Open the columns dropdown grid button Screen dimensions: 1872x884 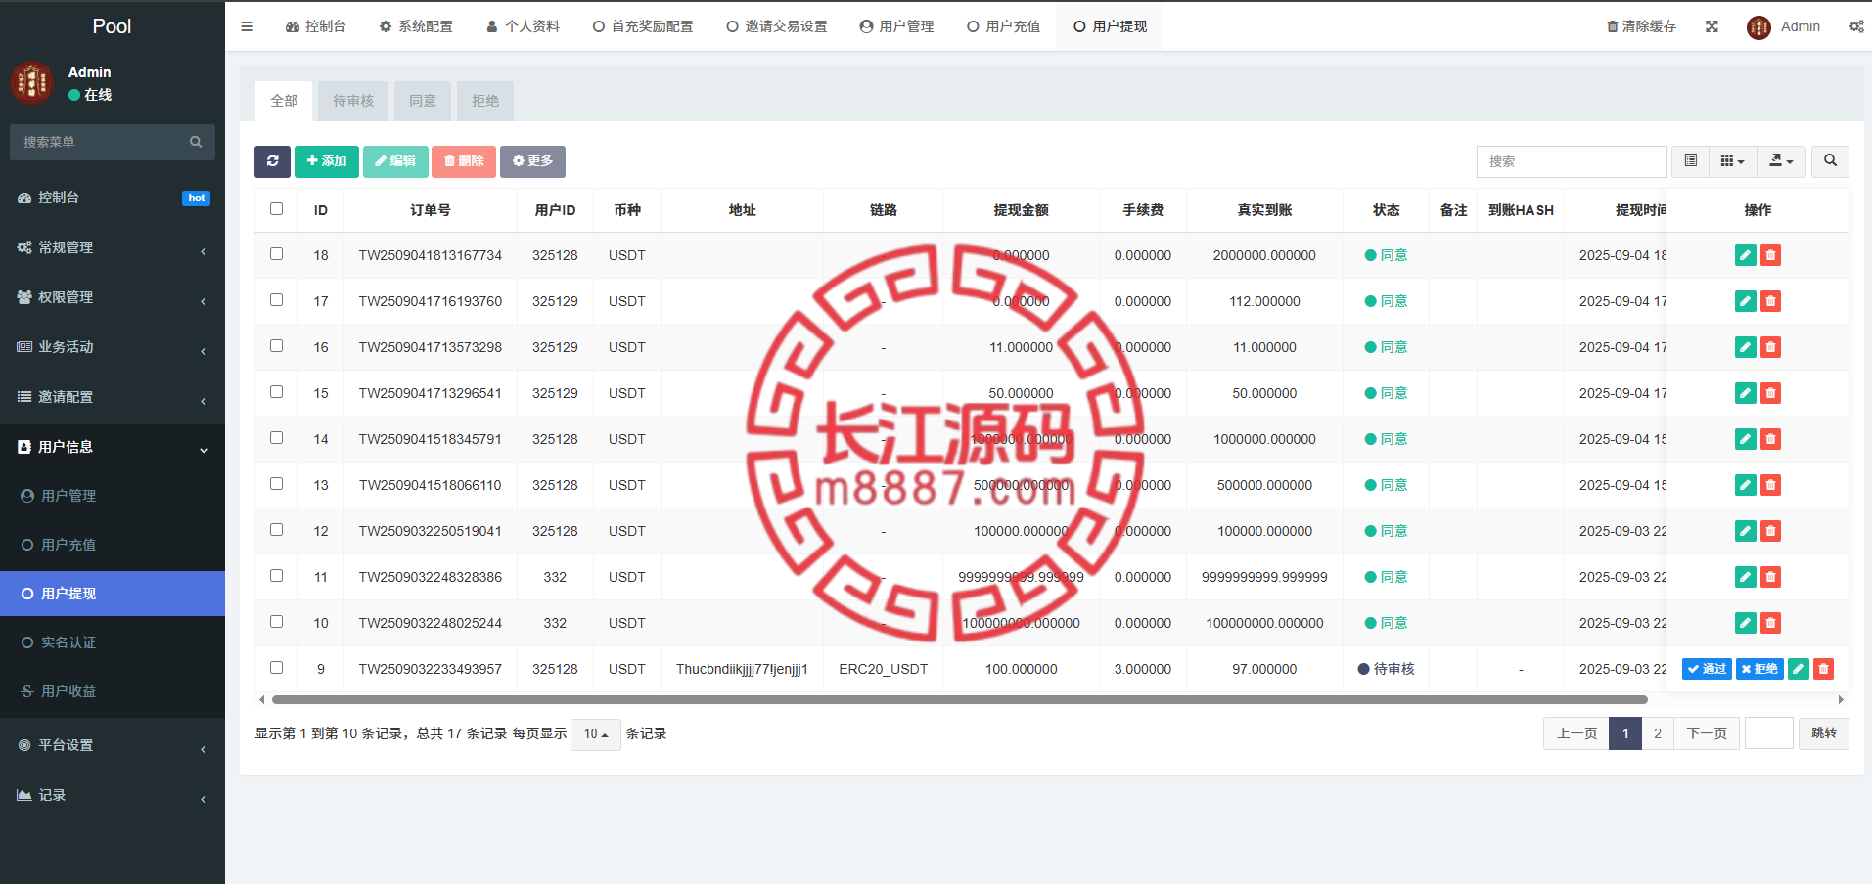click(x=1732, y=161)
